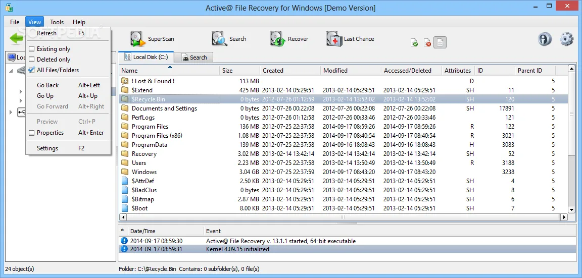Open the Tools menu
The height and width of the screenshot is (278, 582).
57,22
